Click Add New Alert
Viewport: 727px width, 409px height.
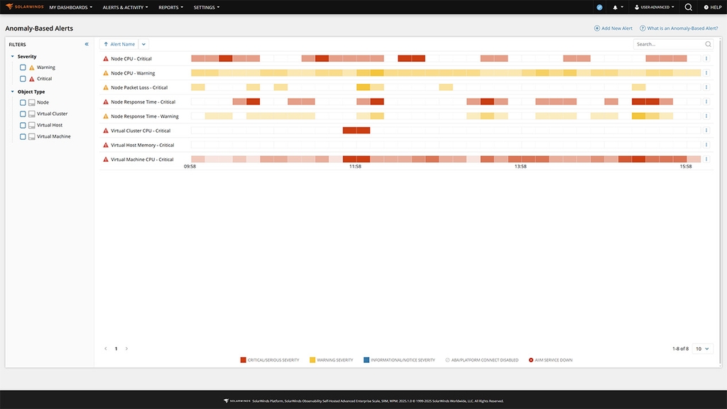(x=613, y=28)
